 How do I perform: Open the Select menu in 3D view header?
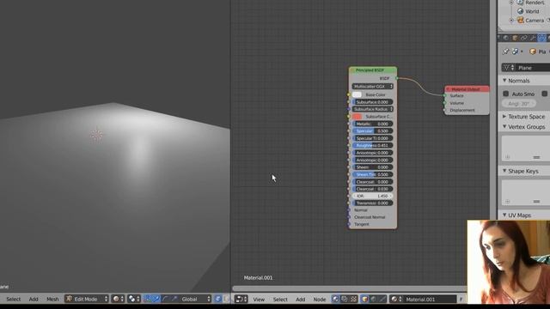point(14,300)
